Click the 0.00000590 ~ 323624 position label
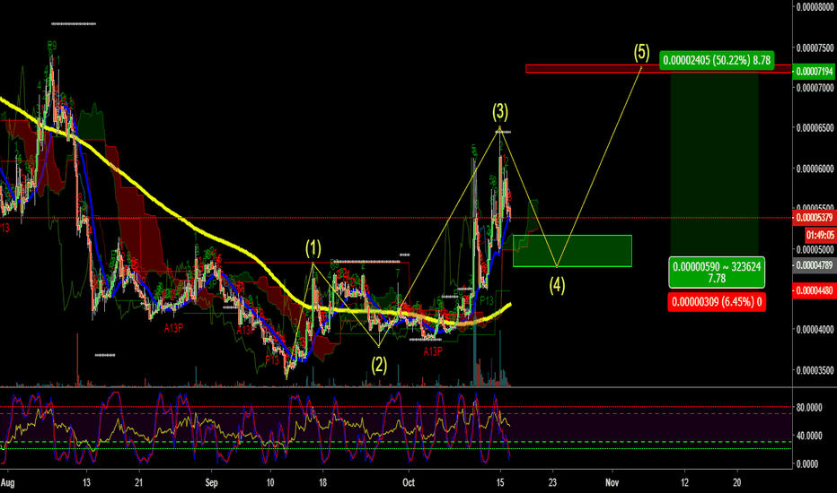The image size is (837, 493). [x=717, y=272]
